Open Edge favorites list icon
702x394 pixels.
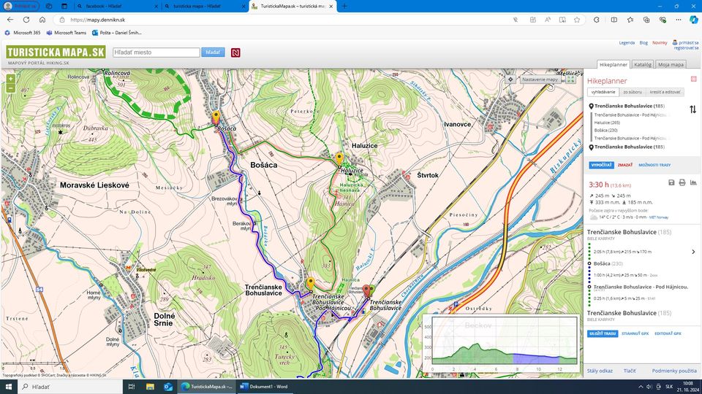[x=630, y=20]
